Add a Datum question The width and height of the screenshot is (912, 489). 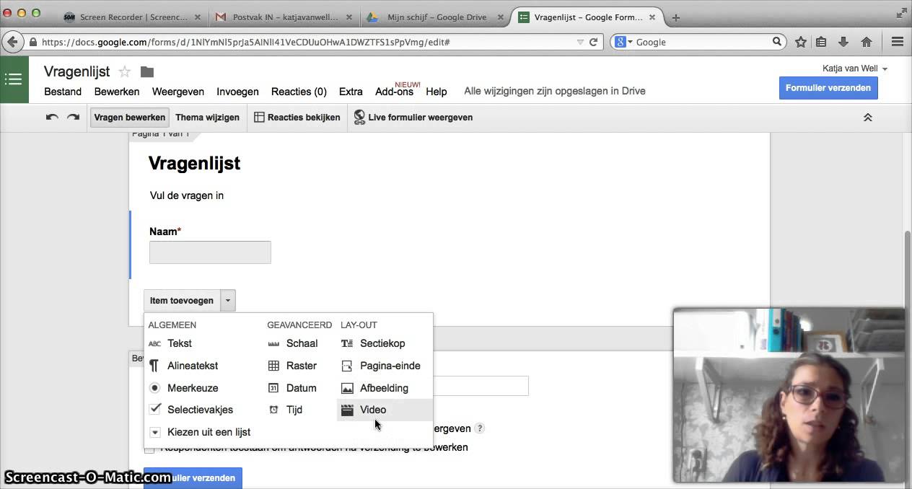(300, 388)
